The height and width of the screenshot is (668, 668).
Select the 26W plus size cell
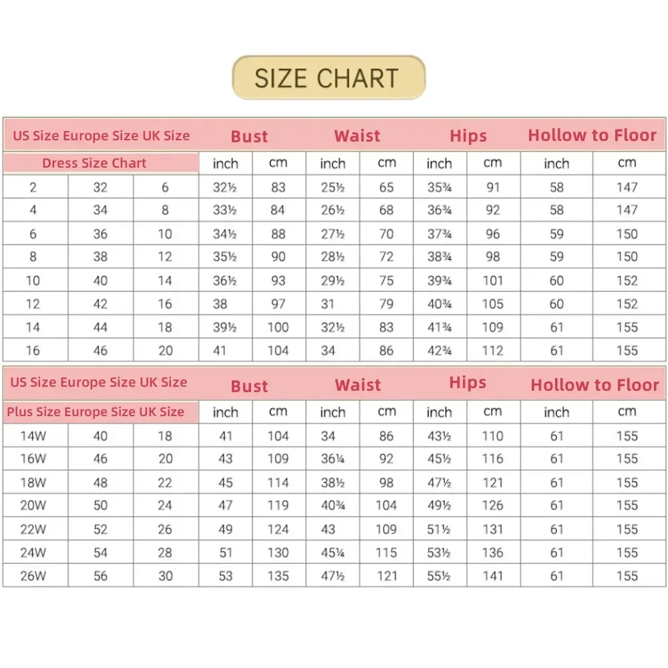tap(33, 576)
